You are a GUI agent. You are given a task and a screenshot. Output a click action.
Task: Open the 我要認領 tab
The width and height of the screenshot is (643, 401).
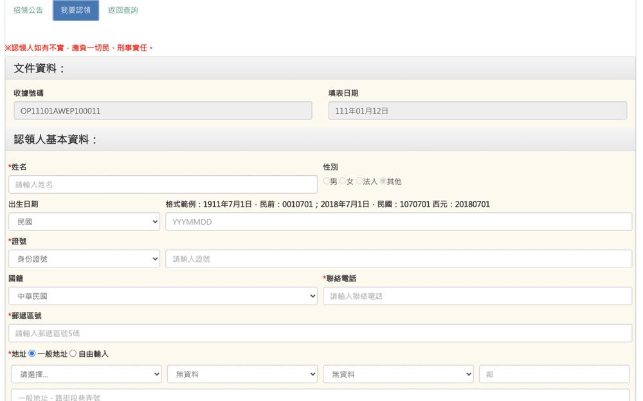tap(76, 10)
